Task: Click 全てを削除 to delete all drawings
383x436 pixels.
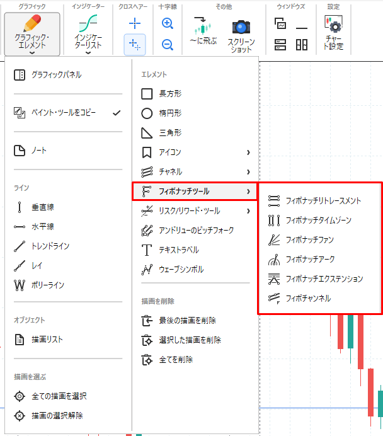Action: pyautogui.click(x=175, y=360)
